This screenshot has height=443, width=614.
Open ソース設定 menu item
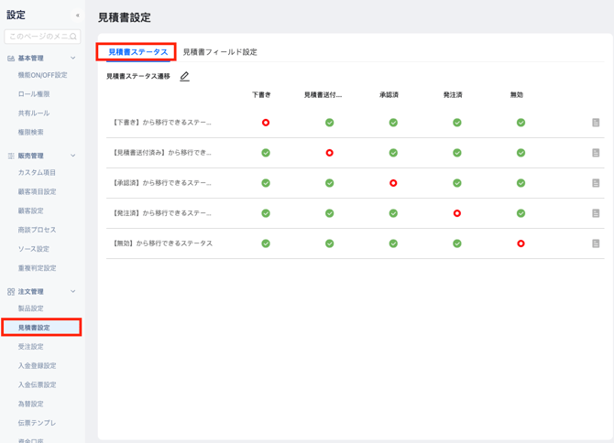pyautogui.click(x=34, y=249)
